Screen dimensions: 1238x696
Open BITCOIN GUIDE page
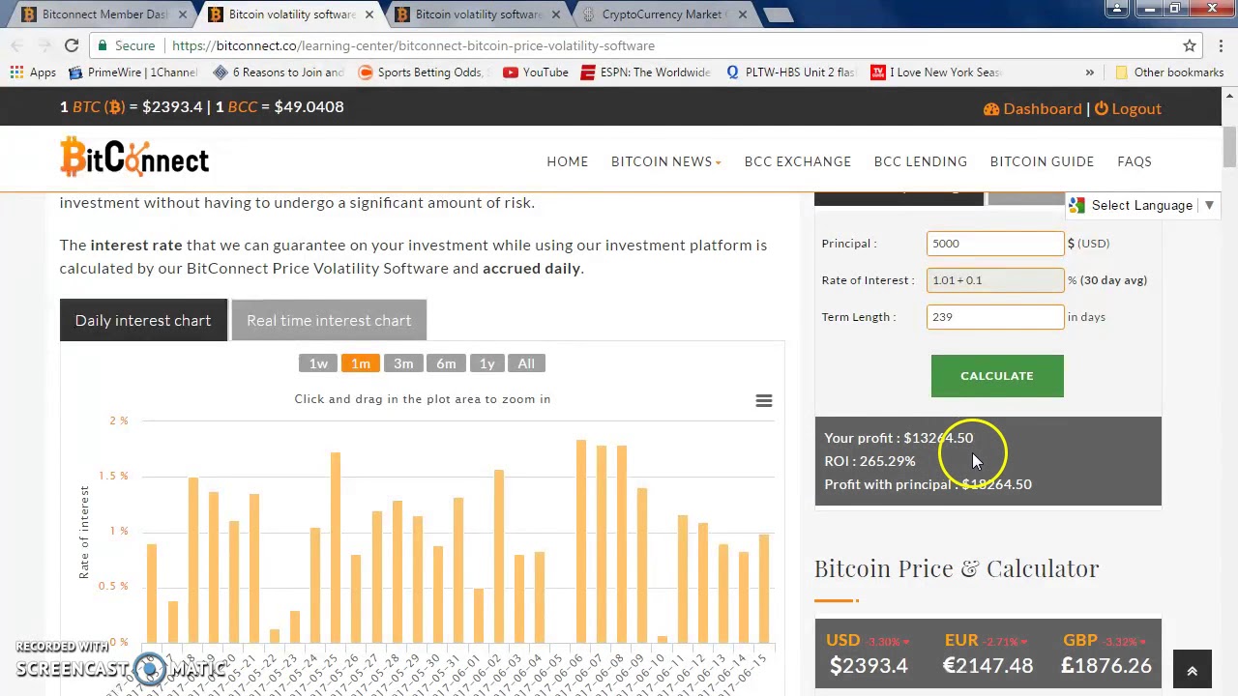tap(1042, 161)
